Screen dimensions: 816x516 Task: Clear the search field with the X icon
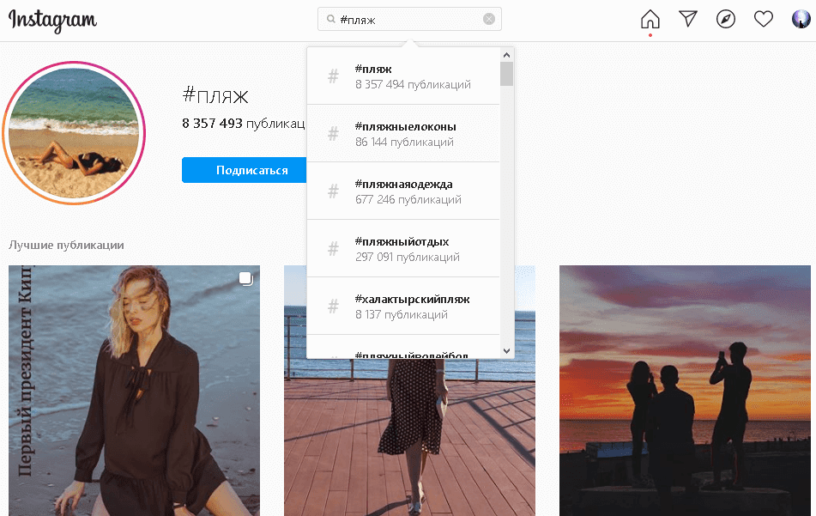coord(489,19)
